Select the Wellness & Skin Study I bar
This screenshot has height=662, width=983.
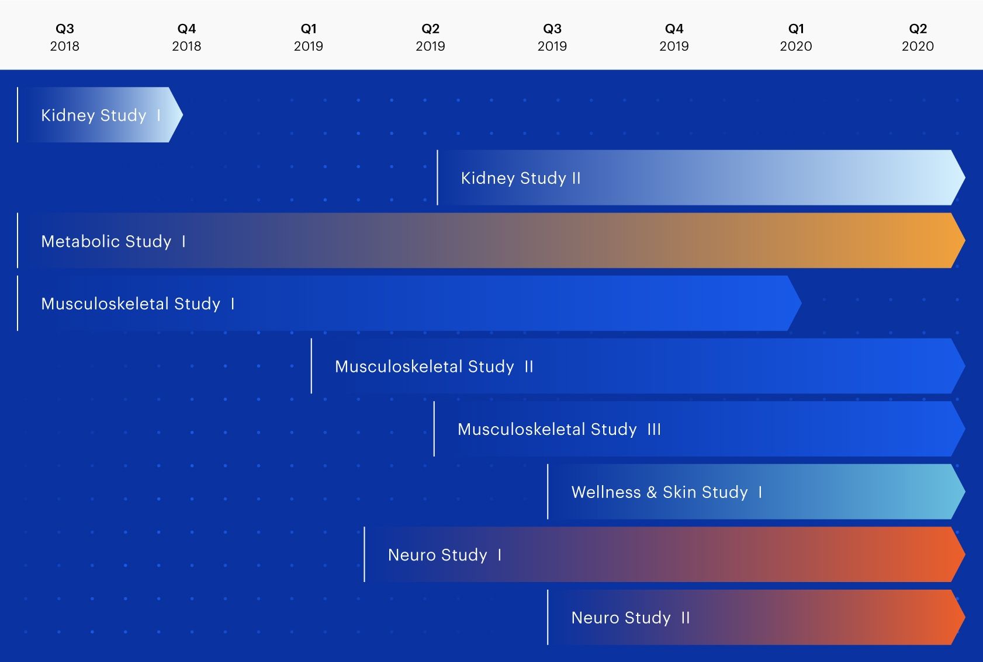756,492
